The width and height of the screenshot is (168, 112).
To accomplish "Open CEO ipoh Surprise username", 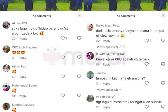I will (24, 47).
